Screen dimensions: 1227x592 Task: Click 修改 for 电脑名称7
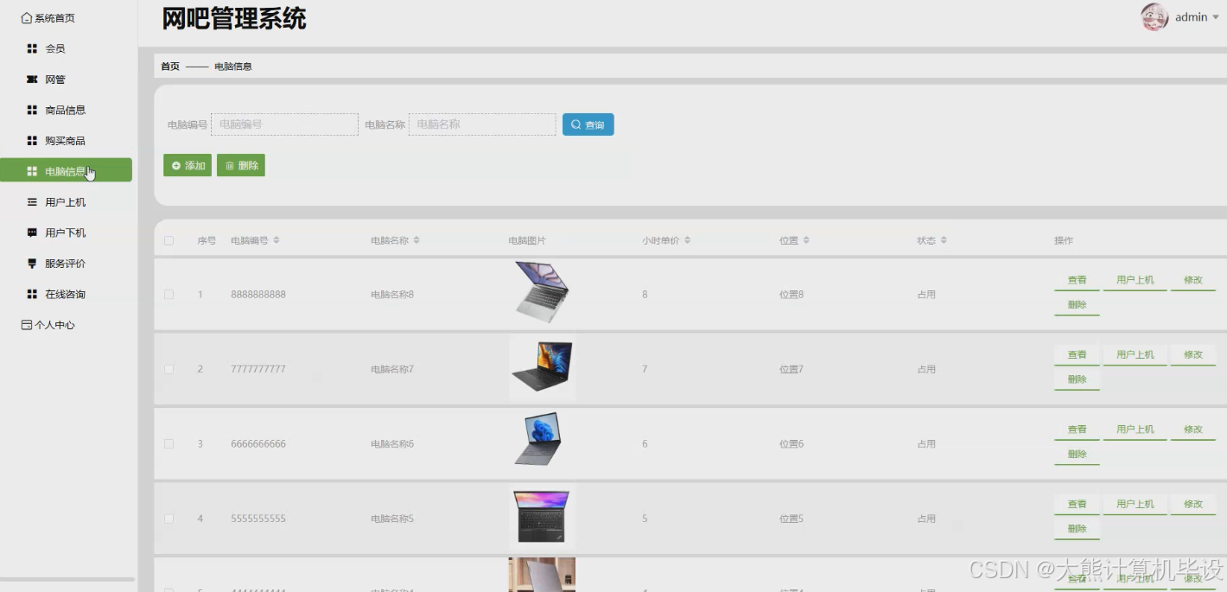pyautogui.click(x=1193, y=355)
